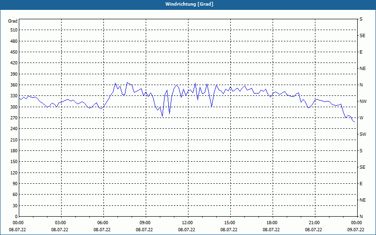The image size is (376, 235).
Task: Select the "510" y-axis value
Action: pos(14,30)
